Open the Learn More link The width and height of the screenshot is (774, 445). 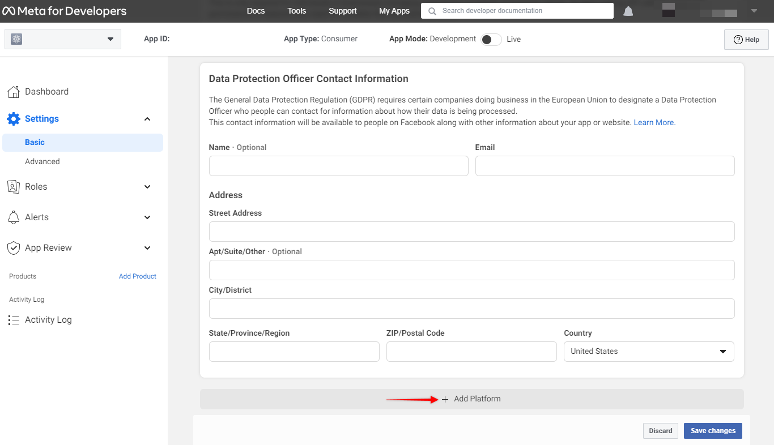(654, 122)
